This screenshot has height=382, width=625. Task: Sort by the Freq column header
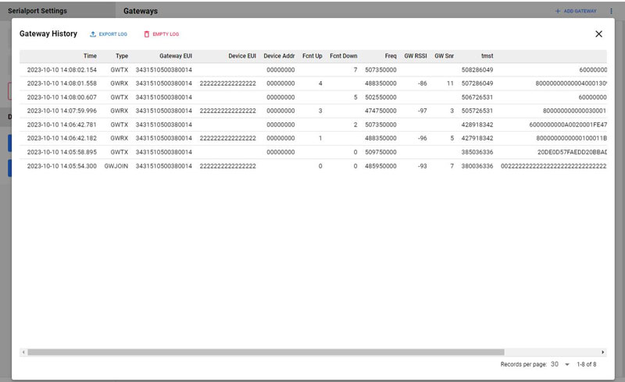point(390,56)
